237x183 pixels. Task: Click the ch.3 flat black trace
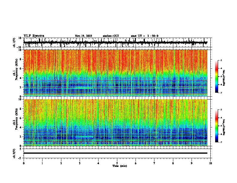(x=115, y=153)
